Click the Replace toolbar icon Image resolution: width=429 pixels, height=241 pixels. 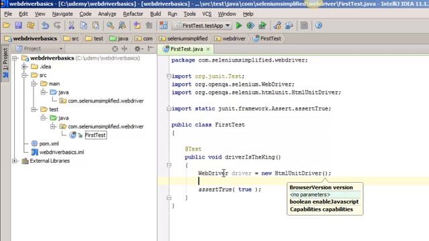(x=122, y=25)
